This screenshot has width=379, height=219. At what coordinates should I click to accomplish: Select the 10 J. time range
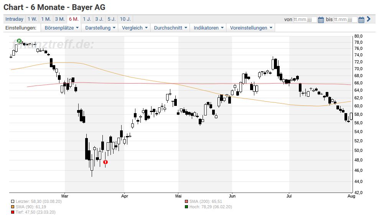(x=125, y=19)
